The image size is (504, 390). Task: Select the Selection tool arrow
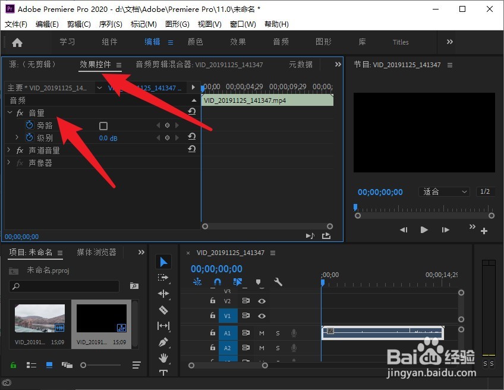pyautogui.click(x=163, y=262)
